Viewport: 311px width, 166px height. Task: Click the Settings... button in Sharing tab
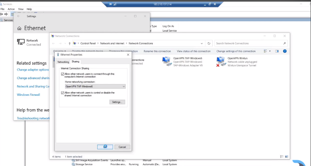117,102
